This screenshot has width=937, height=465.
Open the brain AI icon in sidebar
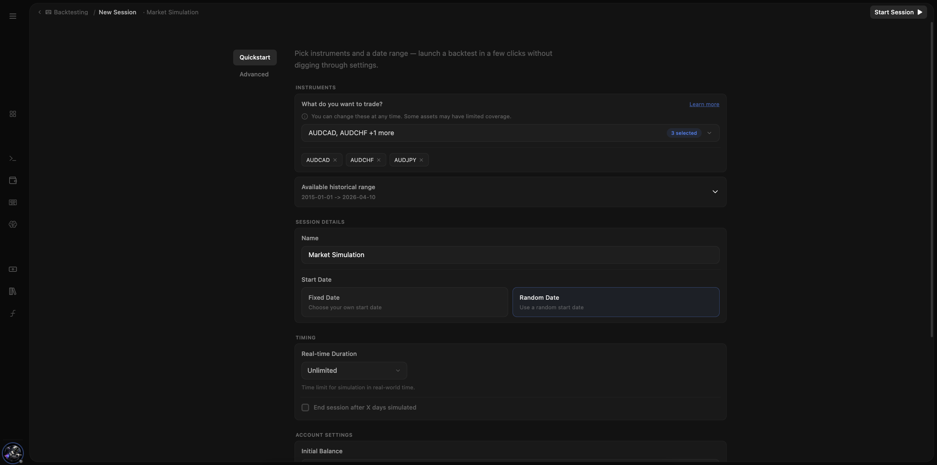coord(13,224)
